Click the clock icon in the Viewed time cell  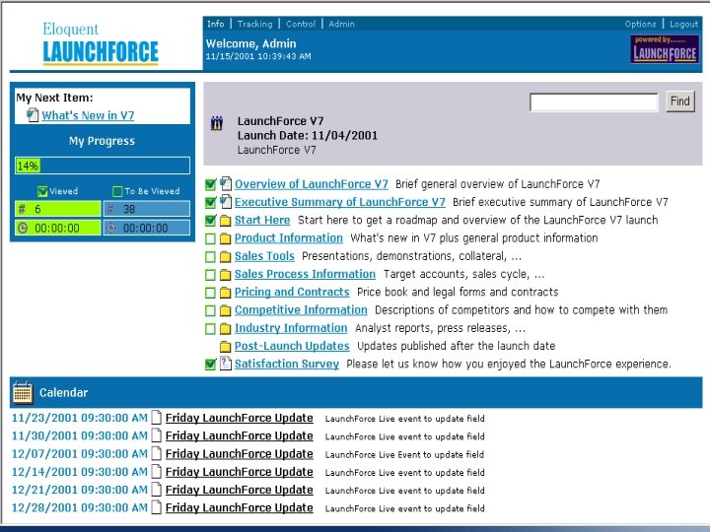22,228
